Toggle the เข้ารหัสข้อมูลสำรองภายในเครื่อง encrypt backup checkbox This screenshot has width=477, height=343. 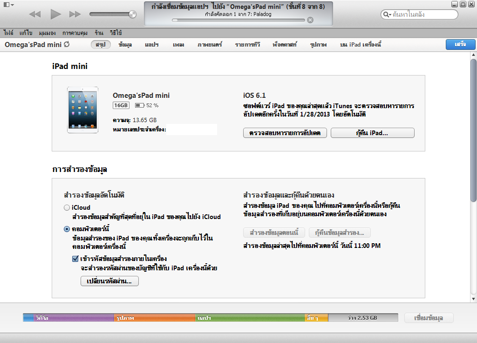click(x=75, y=259)
